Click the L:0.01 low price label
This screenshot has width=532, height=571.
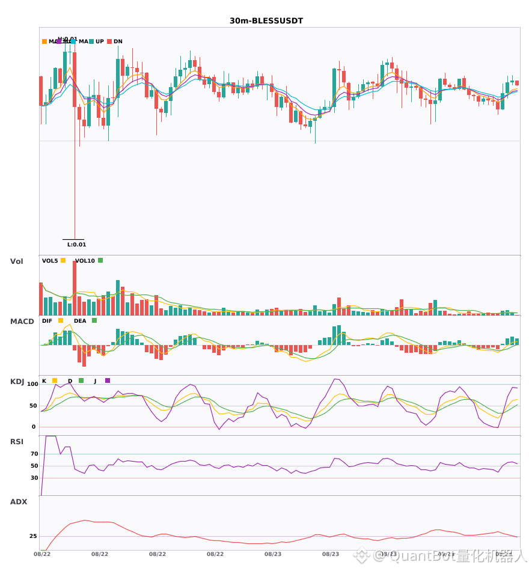click(76, 245)
